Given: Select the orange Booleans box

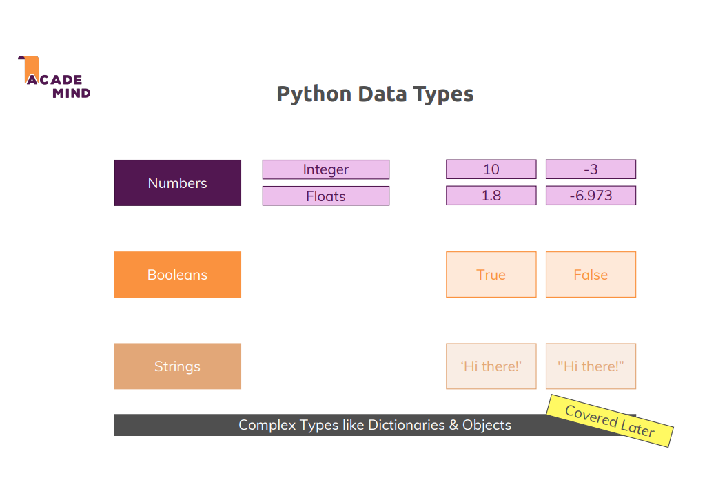Looking at the screenshot, I should (177, 275).
